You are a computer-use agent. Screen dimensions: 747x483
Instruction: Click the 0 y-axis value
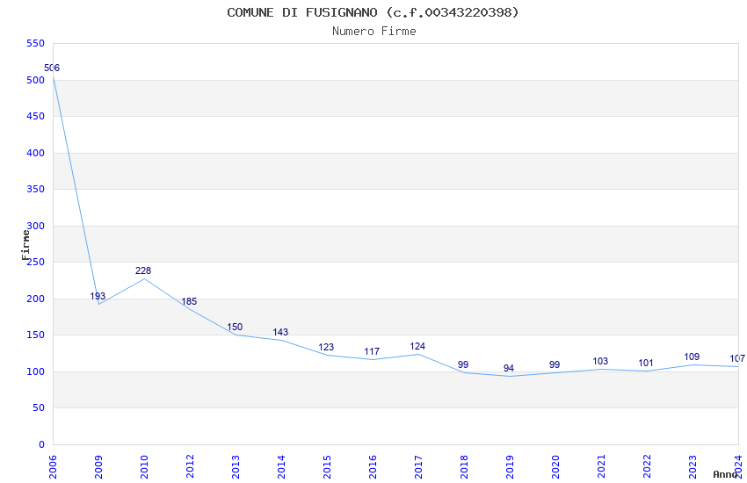click(42, 445)
